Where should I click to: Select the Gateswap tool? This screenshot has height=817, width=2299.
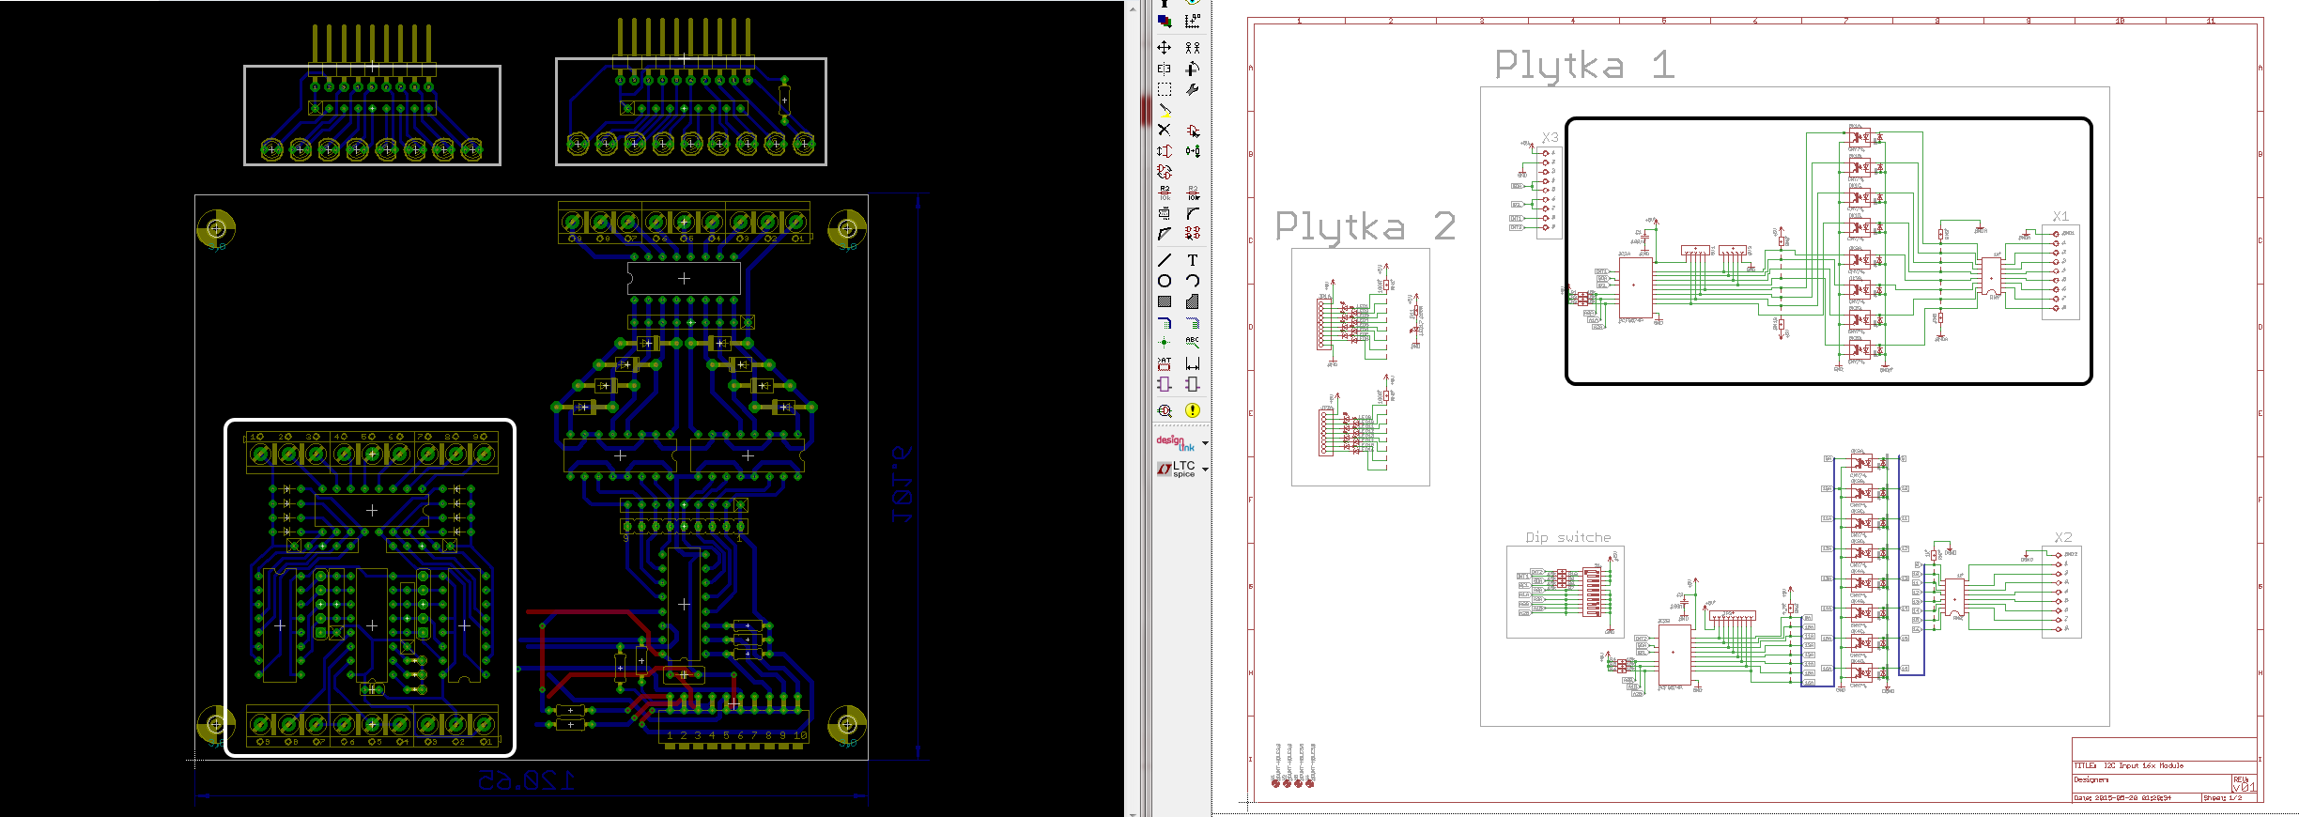[1193, 150]
